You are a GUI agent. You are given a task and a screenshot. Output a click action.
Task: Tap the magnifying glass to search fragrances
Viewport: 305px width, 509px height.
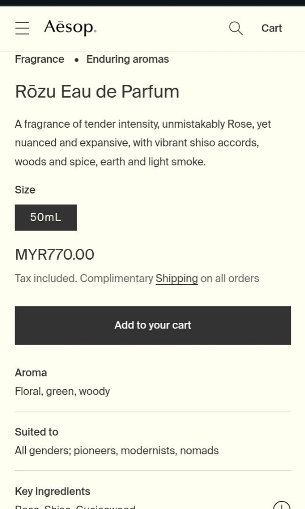[x=235, y=28]
